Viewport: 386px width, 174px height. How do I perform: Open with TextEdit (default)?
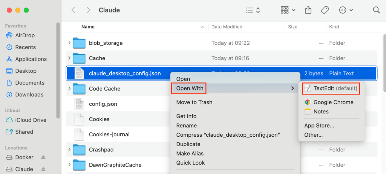coord(331,89)
